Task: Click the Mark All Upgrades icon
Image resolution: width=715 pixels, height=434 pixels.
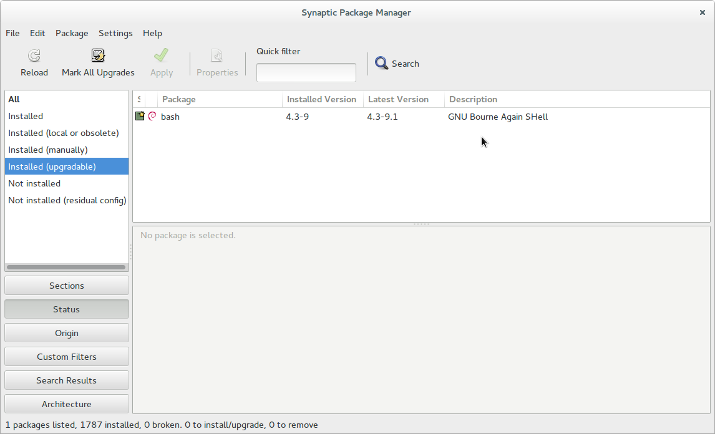Action: tap(98, 55)
